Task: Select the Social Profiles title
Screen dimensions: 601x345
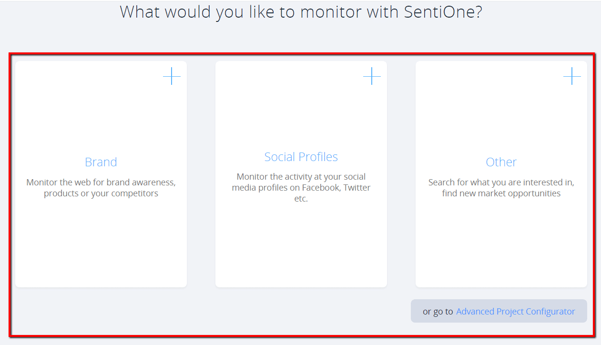Action: (301, 157)
